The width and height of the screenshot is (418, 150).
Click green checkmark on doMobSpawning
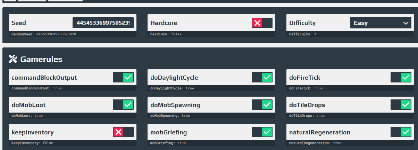(267, 105)
